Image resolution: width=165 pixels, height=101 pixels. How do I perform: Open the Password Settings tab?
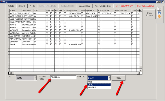point(103,6)
